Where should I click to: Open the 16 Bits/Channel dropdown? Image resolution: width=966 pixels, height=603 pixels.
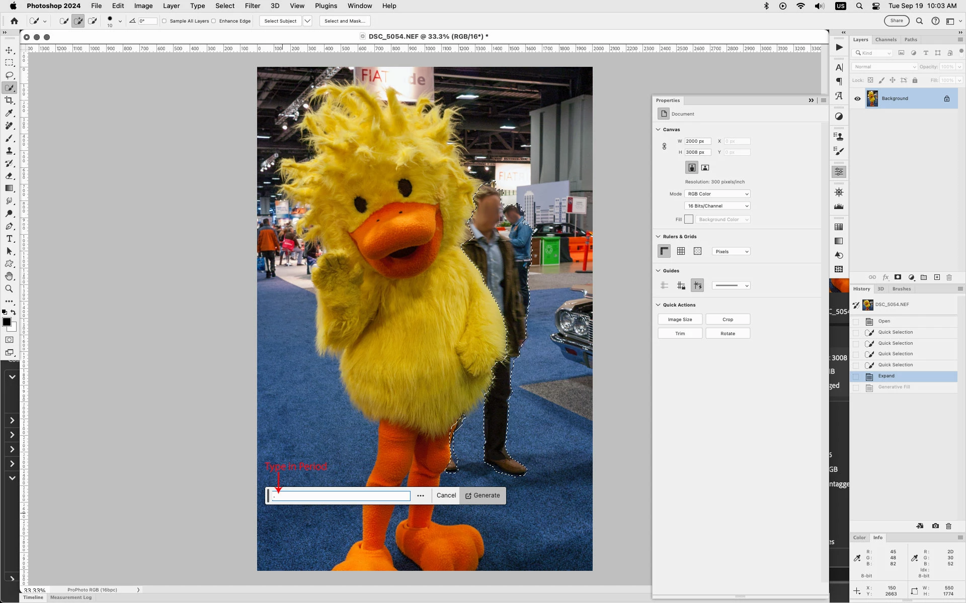pyautogui.click(x=717, y=206)
